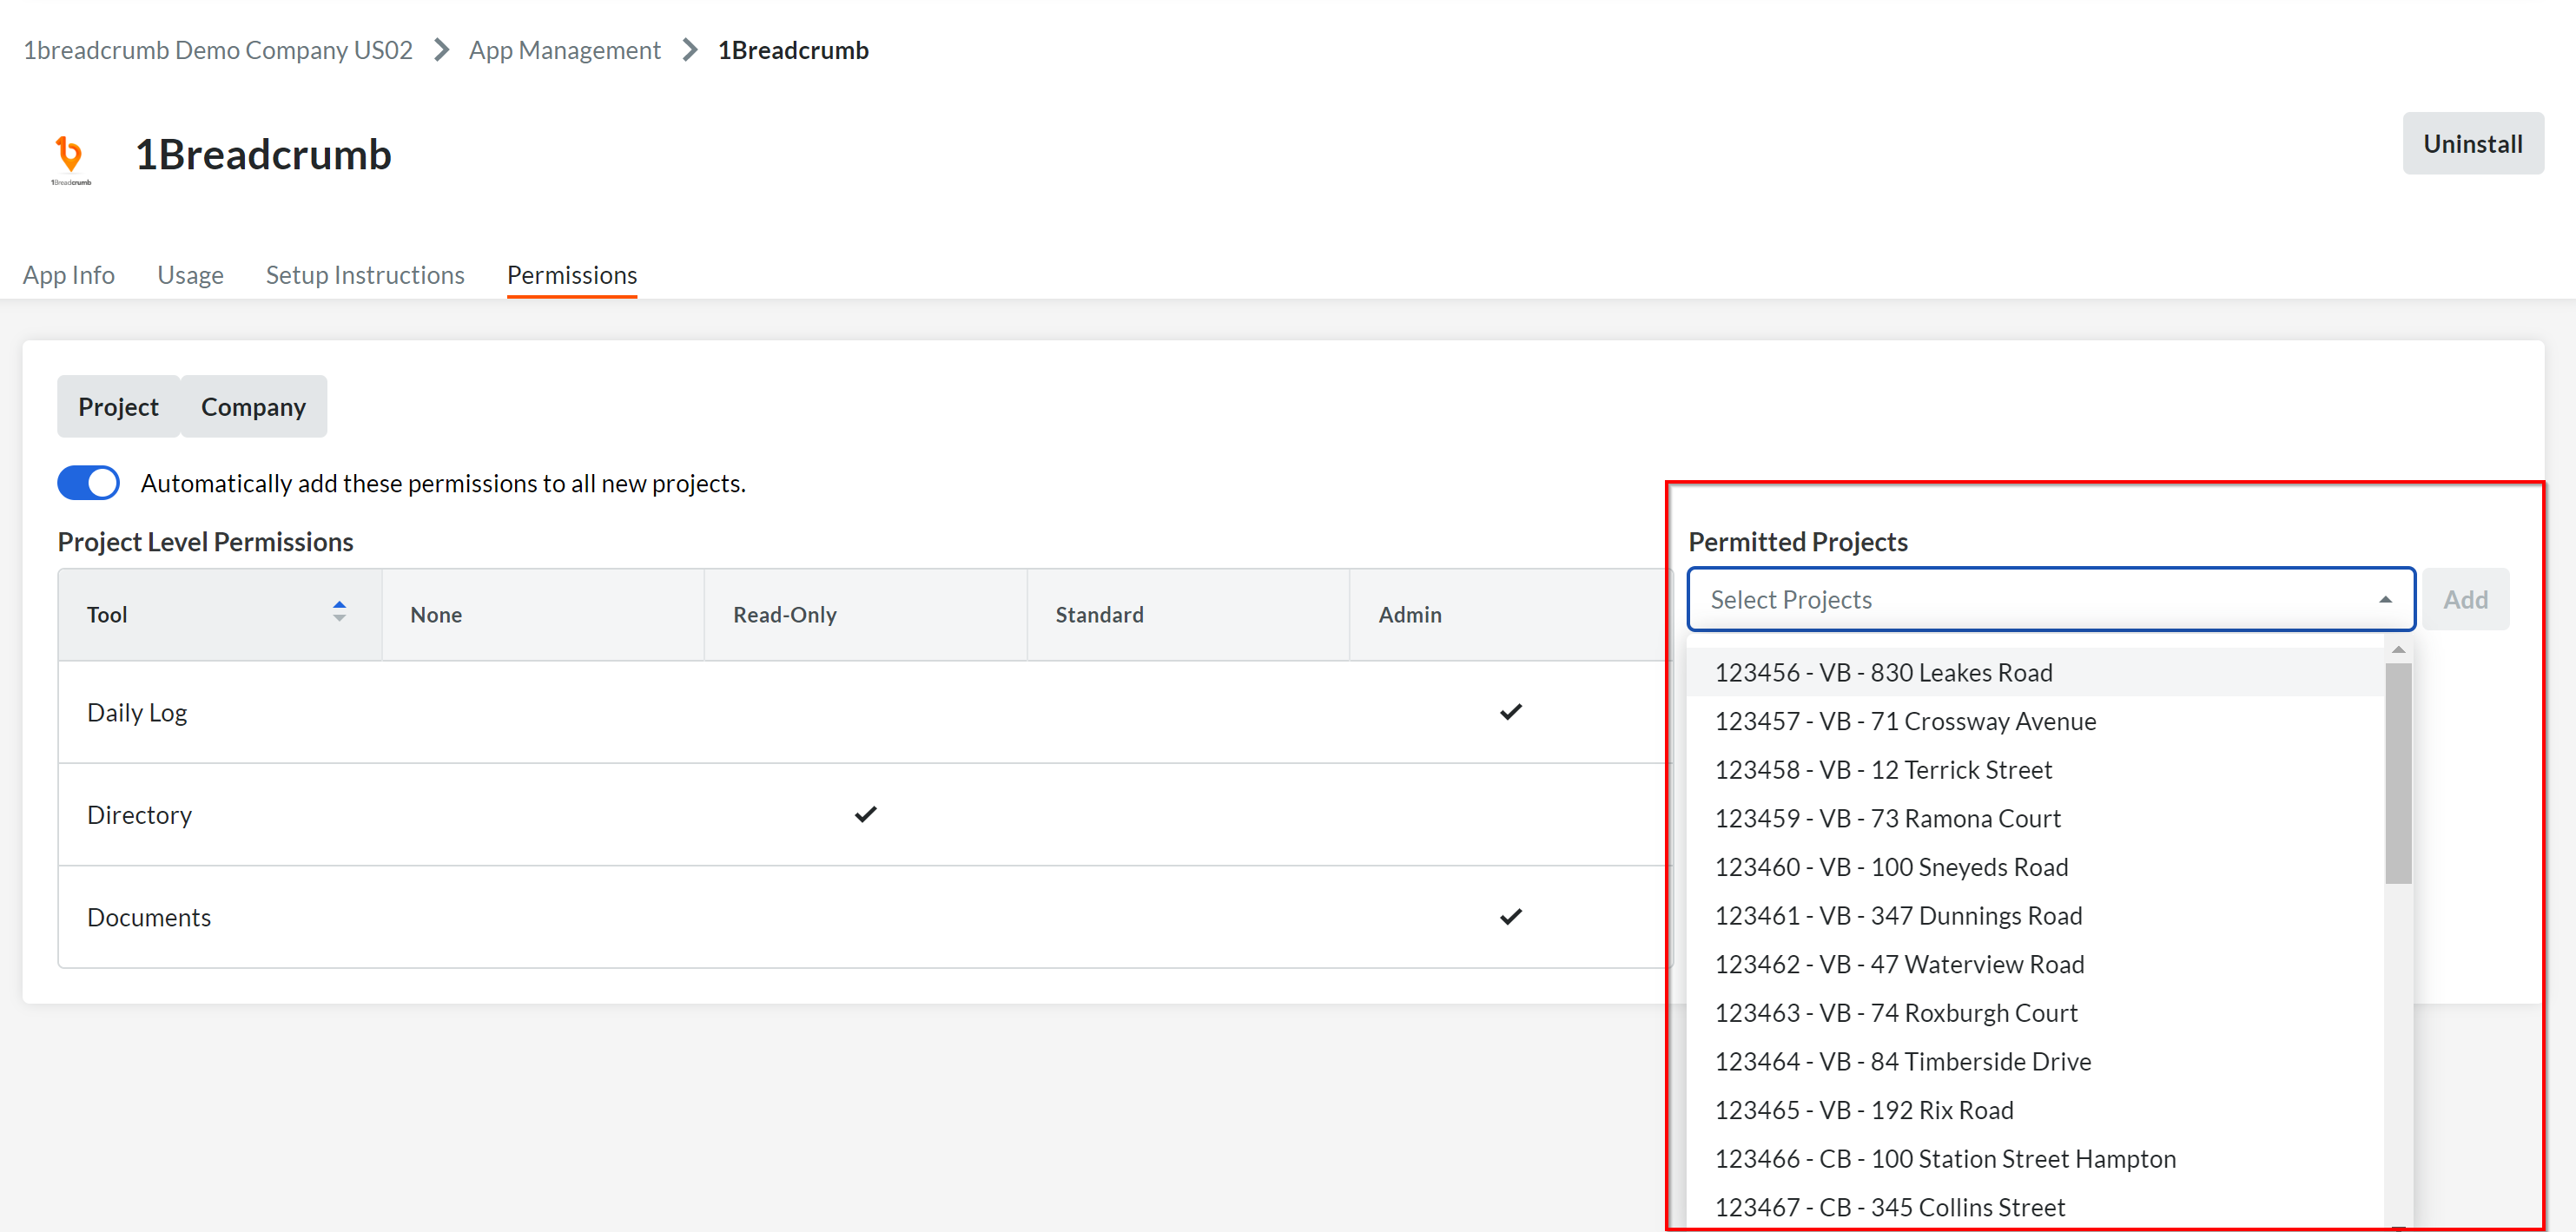Pick 123466 - CB - 100 Station Street Hampton

click(x=2035, y=1159)
